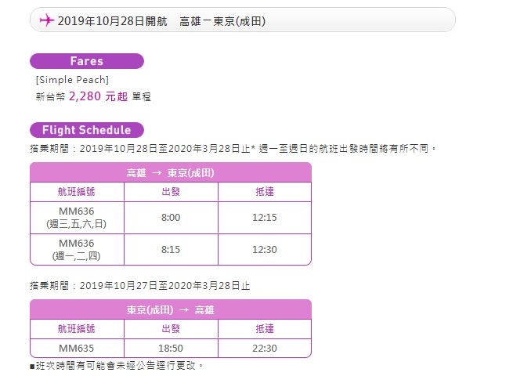Click the 12:15 arrival time cell
Screen dimensions: 513x376
pyautogui.click(x=265, y=218)
